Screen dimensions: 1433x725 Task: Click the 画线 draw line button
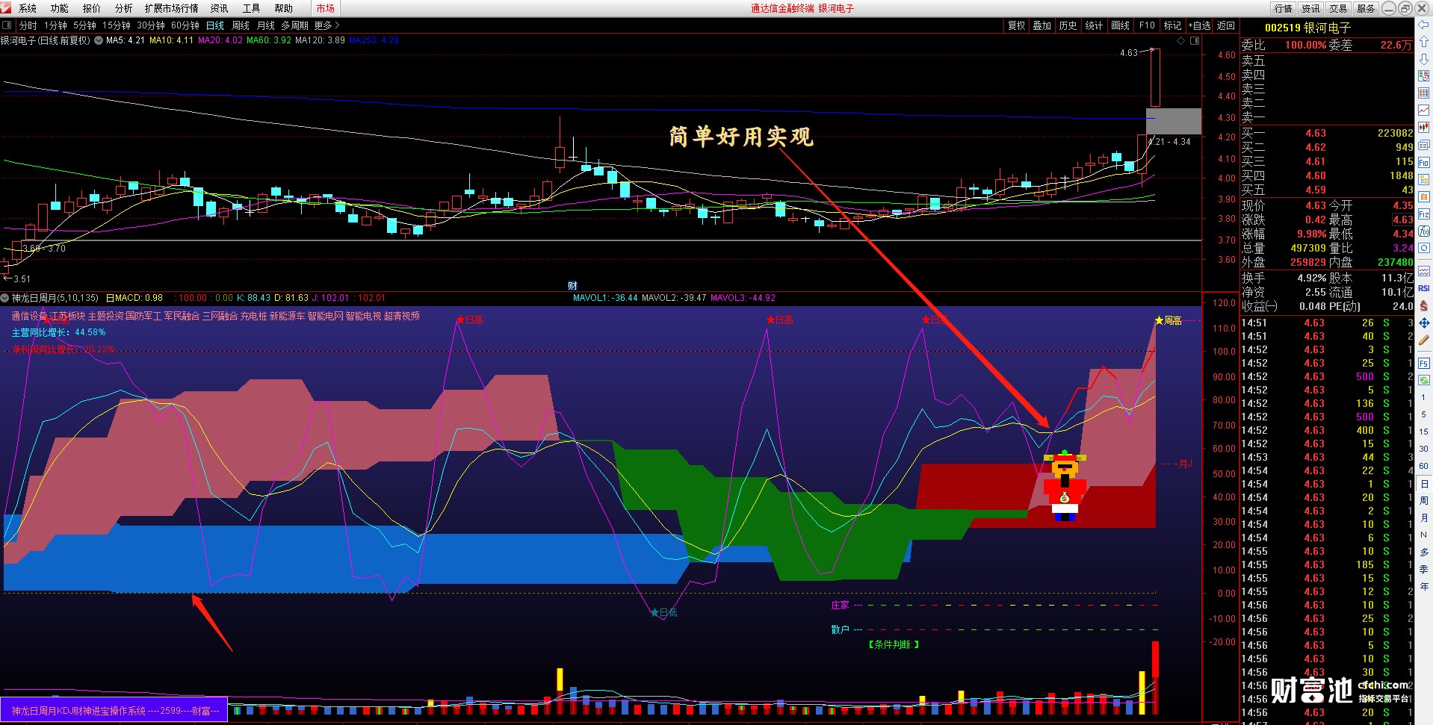(1120, 25)
